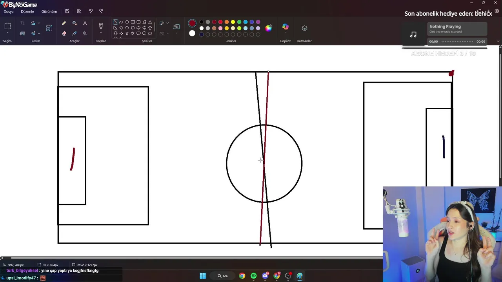Image resolution: width=502 pixels, height=282 pixels.
Task: Open Spotify from the taskbar
Action: click(254, 276)
